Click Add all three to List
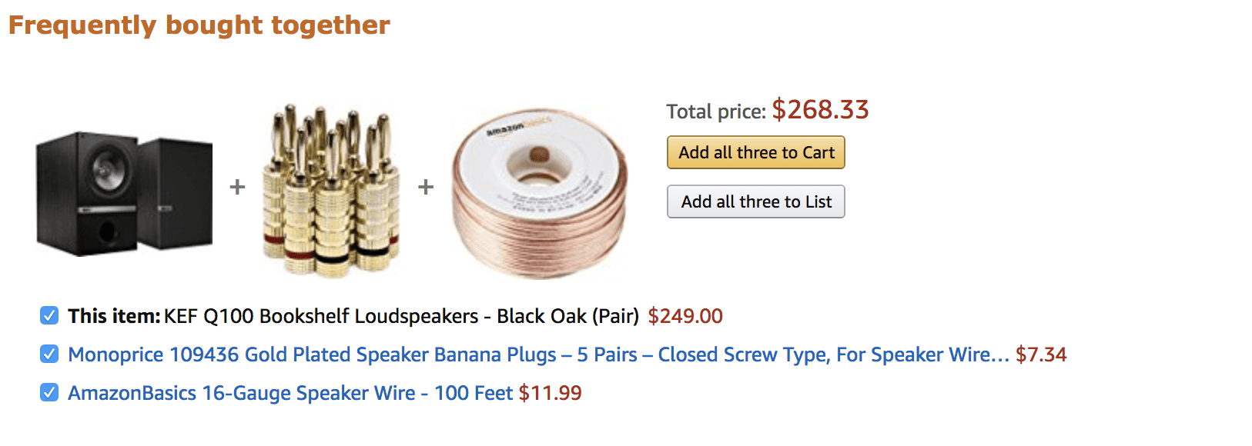The height and width of the screenshot is (446, 1252). tap(756, 201)
